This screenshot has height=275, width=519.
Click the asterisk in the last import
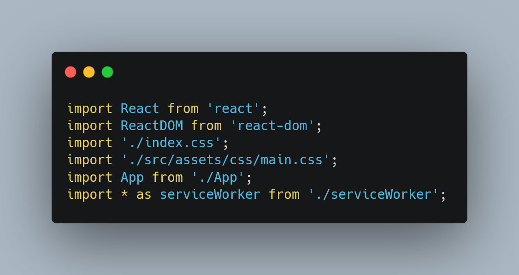tap(124, 194)
